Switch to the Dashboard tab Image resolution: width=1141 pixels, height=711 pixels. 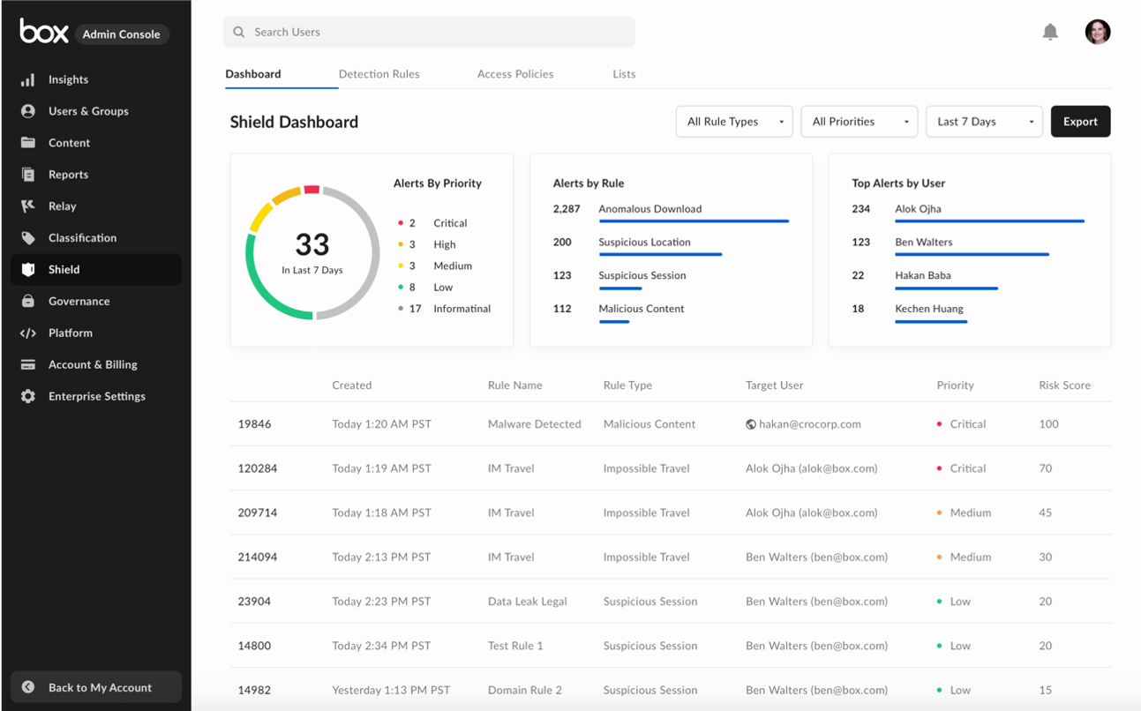253,74
